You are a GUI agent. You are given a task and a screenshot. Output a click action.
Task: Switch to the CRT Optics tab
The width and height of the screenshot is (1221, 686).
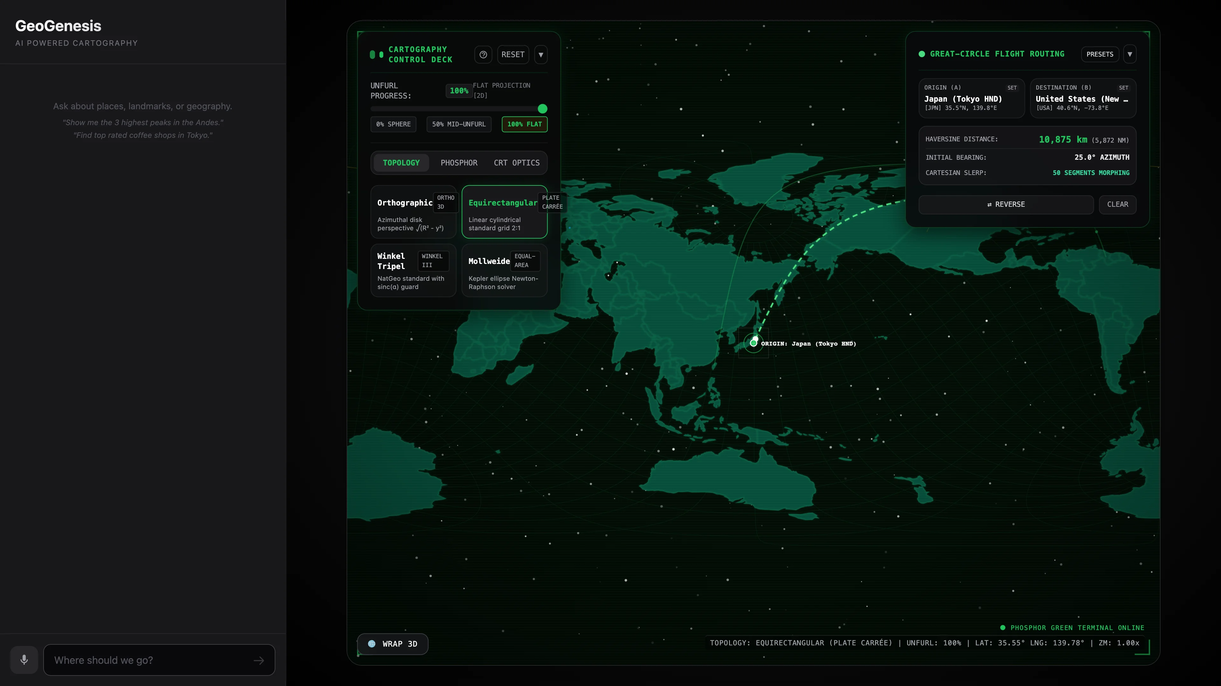517,162
